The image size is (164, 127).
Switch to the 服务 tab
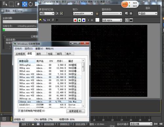(41, 54)
